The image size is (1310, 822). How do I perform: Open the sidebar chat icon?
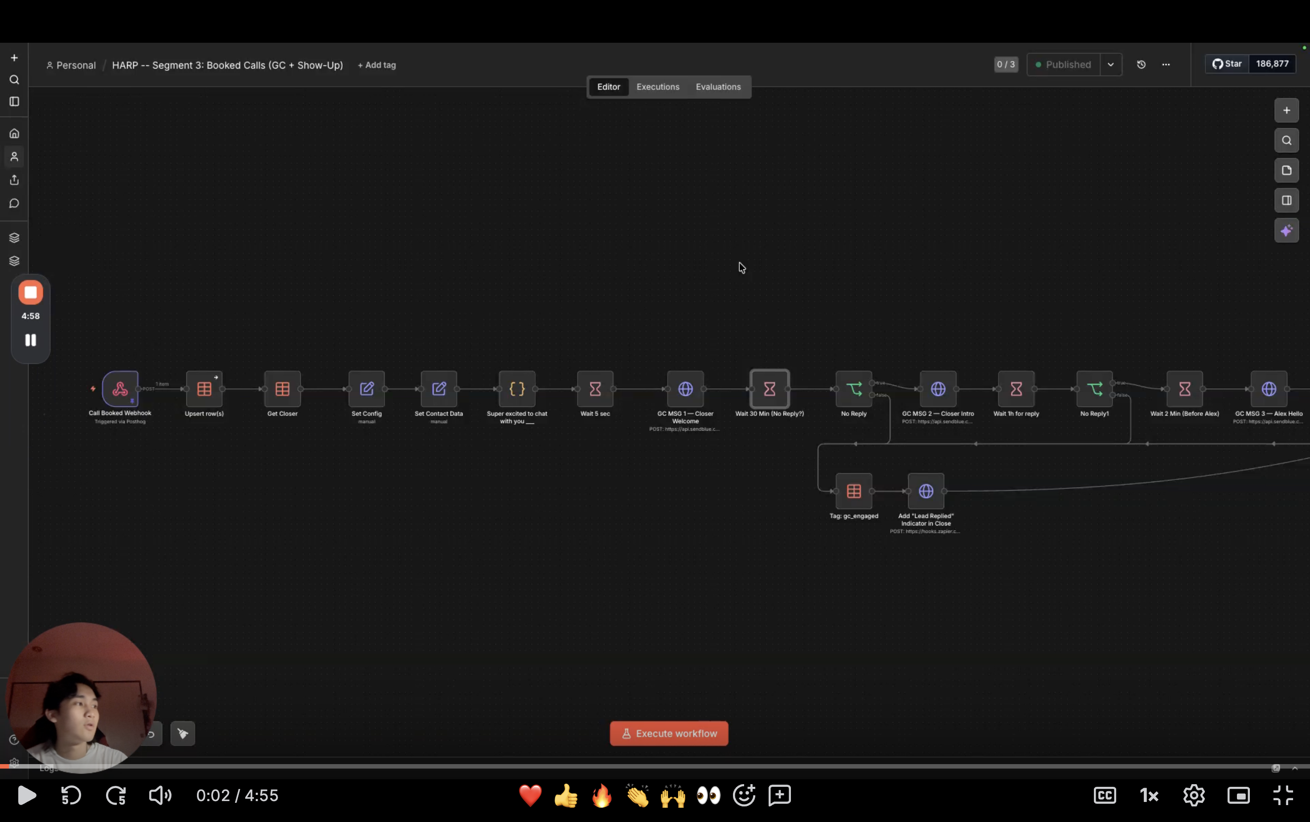14,203
